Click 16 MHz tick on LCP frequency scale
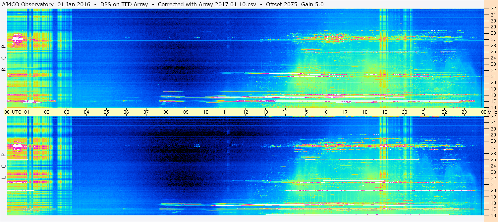 click(493, 215)
